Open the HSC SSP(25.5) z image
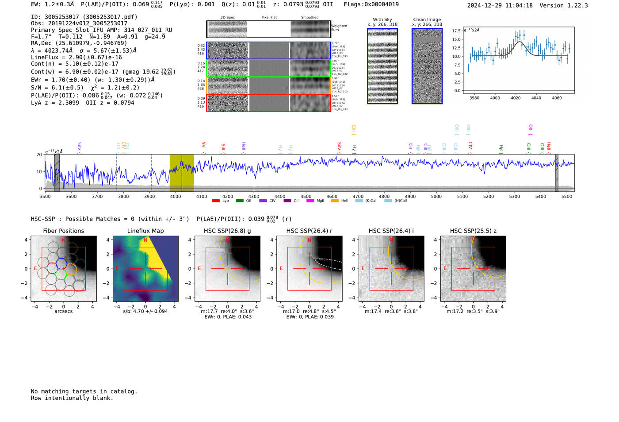 coord(473,269)
